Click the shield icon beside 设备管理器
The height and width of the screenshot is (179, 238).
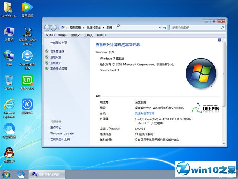(x=47, y=51)
